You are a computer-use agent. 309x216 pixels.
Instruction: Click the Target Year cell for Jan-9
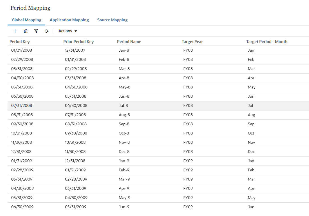click(x=188, y=161)
